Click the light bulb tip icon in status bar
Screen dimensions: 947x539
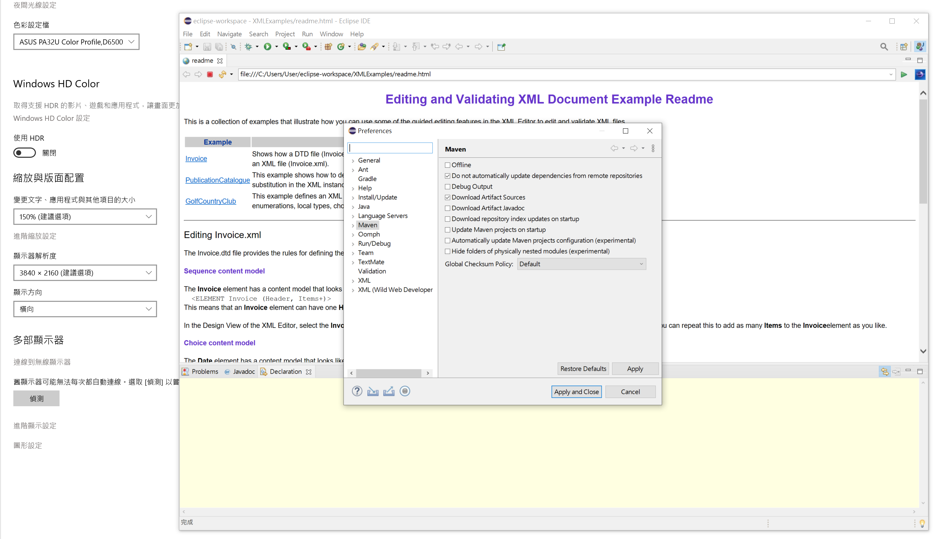pos(922,523)
